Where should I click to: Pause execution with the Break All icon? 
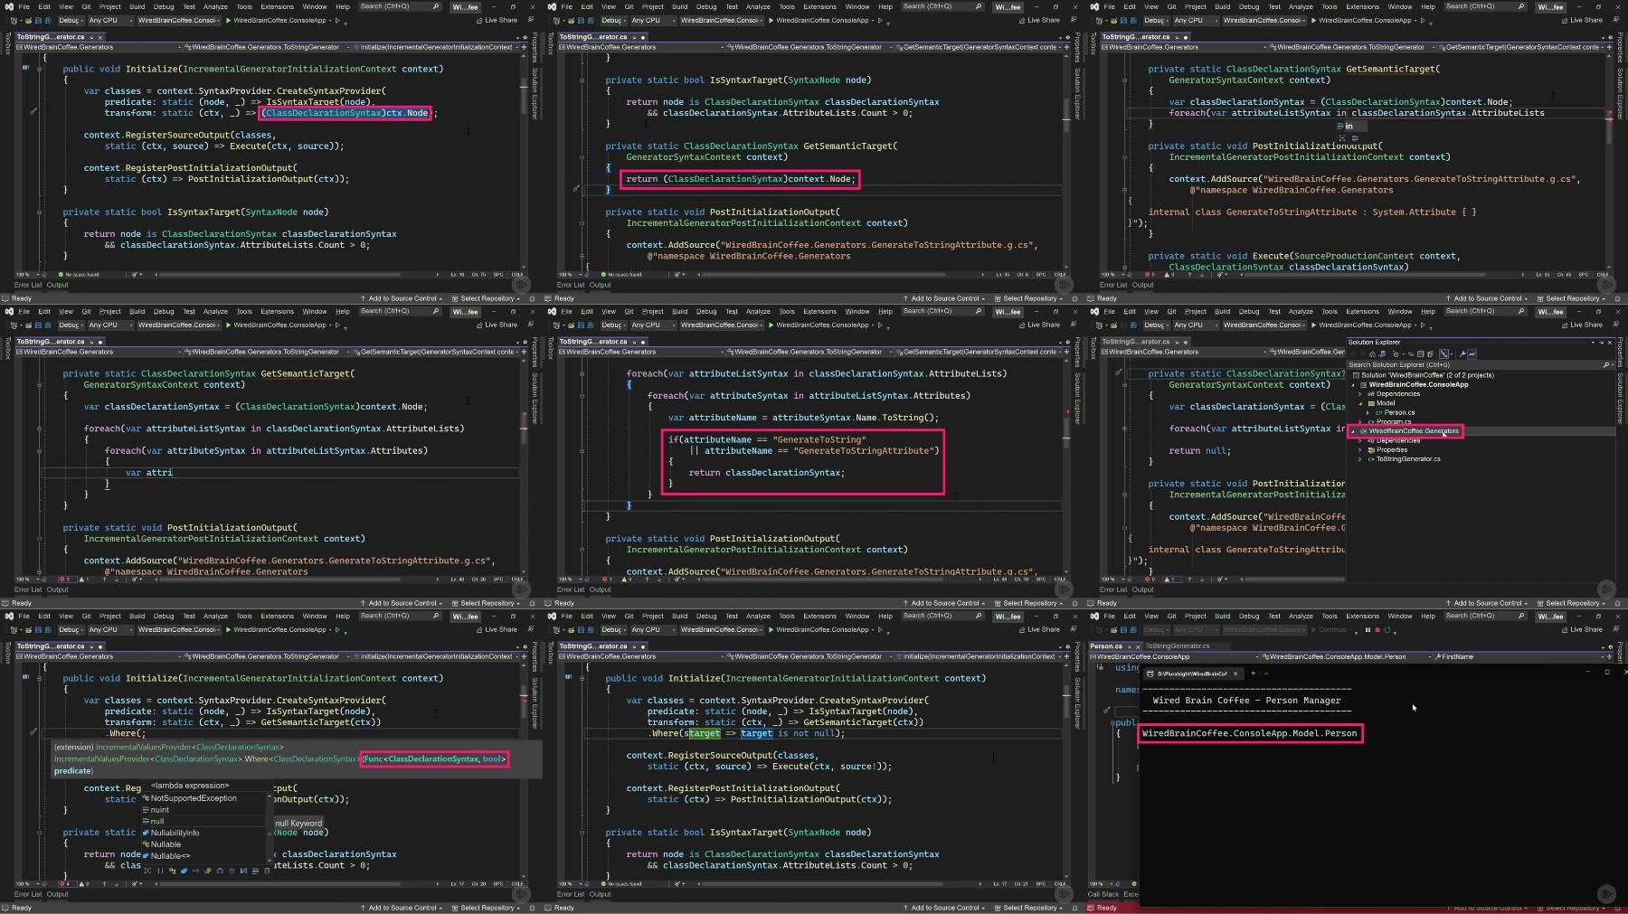(1368, 630)
